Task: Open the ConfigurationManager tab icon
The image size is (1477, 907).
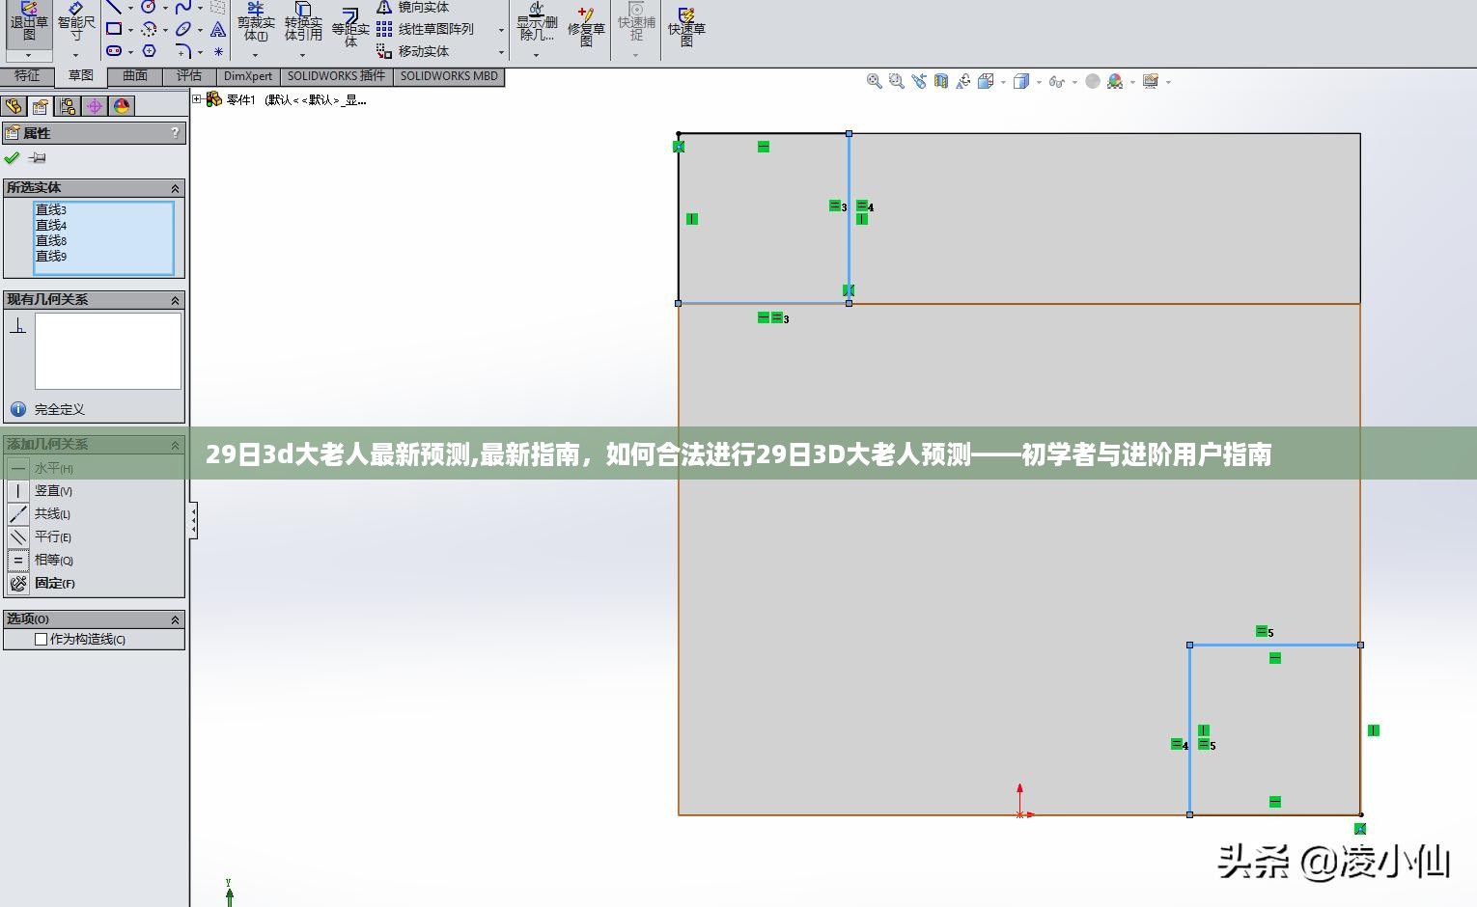Action: pos(67,106)
